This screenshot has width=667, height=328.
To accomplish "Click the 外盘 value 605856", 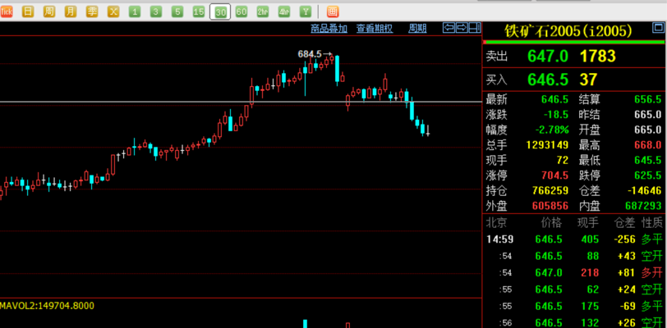I will (550, 206).
